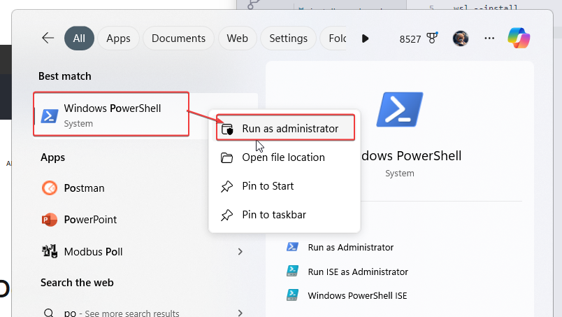Click the large Windows PowerShell logo
The width and height of the screenshot is (562, 317).
pos(400,109)
